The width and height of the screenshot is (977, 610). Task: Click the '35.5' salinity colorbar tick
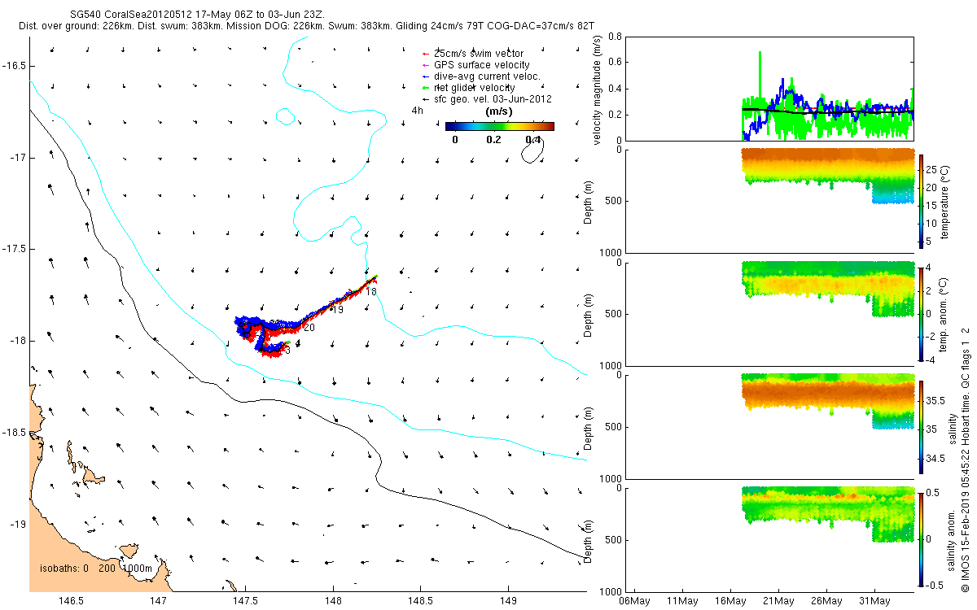pos(936,400)
